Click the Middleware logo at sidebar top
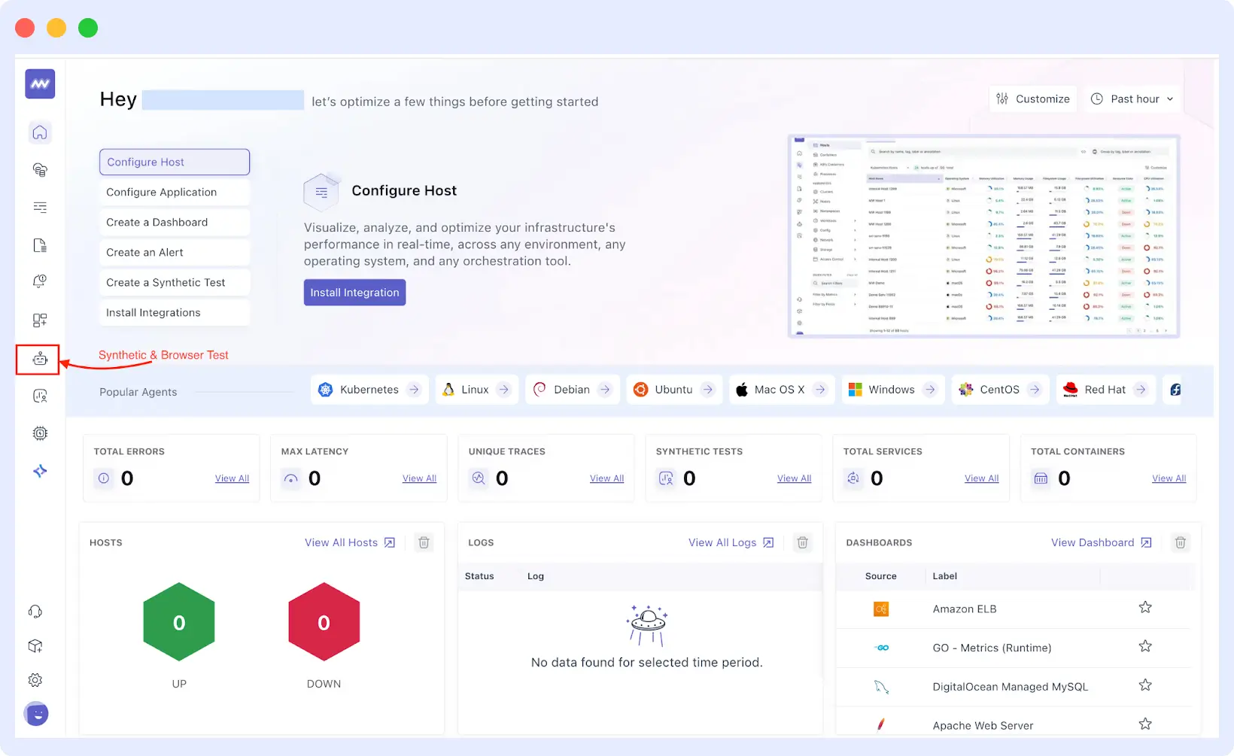1234x756 pixels. 38,83
